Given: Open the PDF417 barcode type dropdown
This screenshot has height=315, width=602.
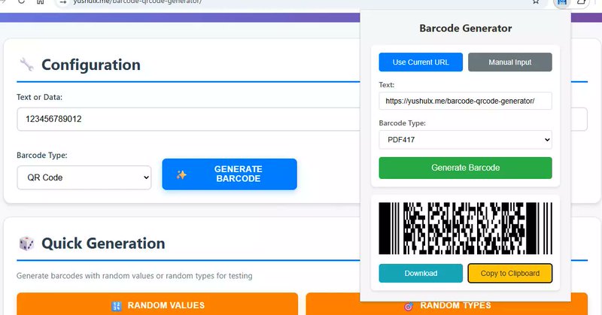Looking at the screenshot, I should pos(465,140).
